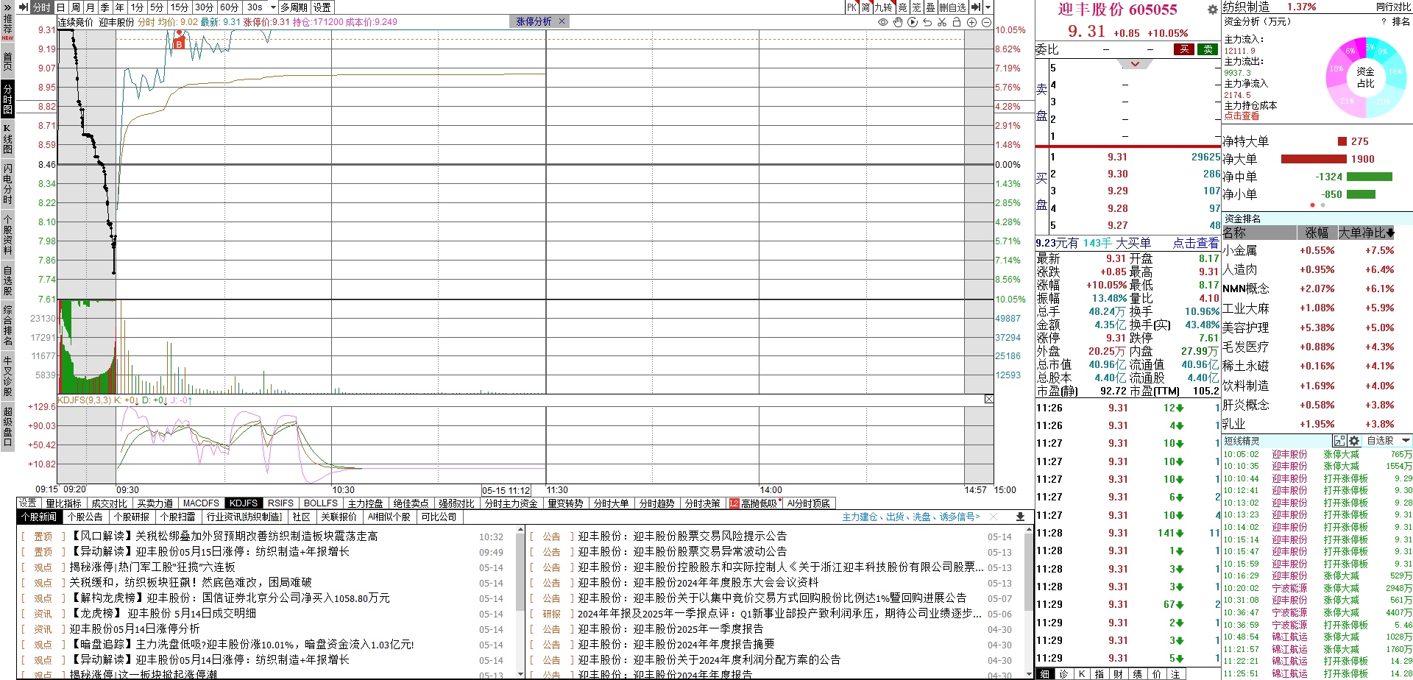The width and height of the screenshot is (1413, 680).
Task: Switch indicator to BOLLFS
Action: [321, 503]
